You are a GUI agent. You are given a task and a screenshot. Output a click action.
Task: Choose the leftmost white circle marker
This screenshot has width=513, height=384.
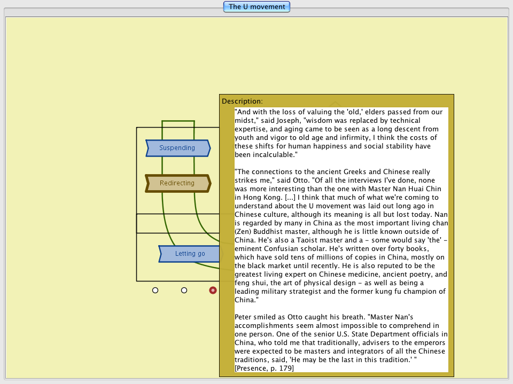point(155,291)
